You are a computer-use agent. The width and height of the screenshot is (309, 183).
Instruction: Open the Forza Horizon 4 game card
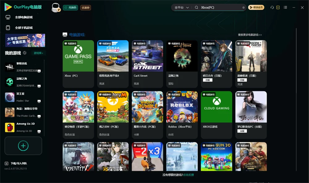(x=113, y=64)
